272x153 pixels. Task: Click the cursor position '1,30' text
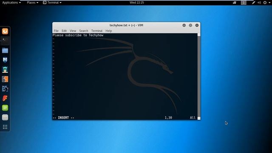(168, 118)
